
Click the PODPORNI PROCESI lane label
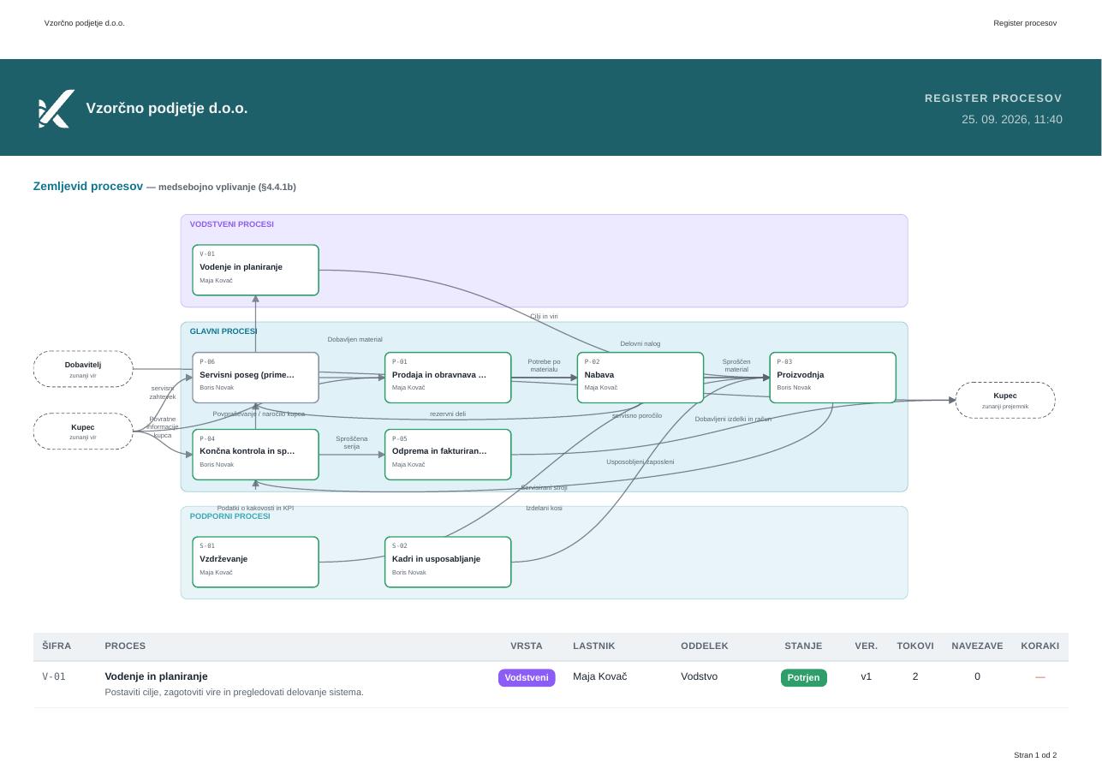pyautogui.click(x=229, y=516)
